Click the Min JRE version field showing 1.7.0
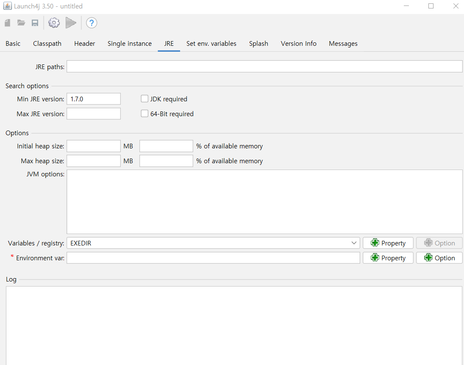This screenshot has width=464, height=365. click(94, 99)
